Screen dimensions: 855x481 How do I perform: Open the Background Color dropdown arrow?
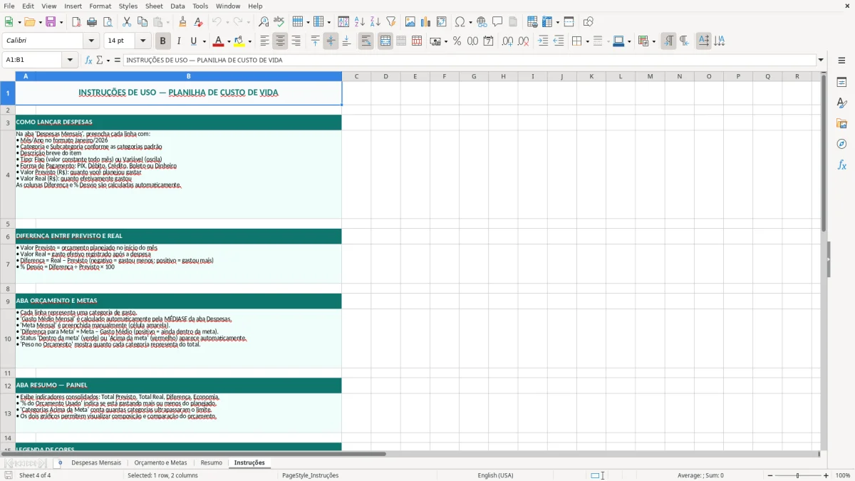tap(250, 41)
